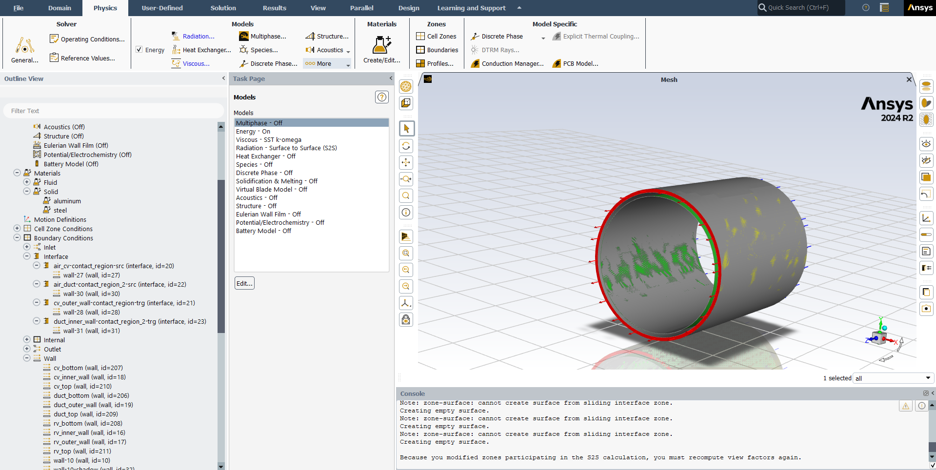
Task: Switch to the User-Defined ribbon tab
Action: click(x=162, y=8)
